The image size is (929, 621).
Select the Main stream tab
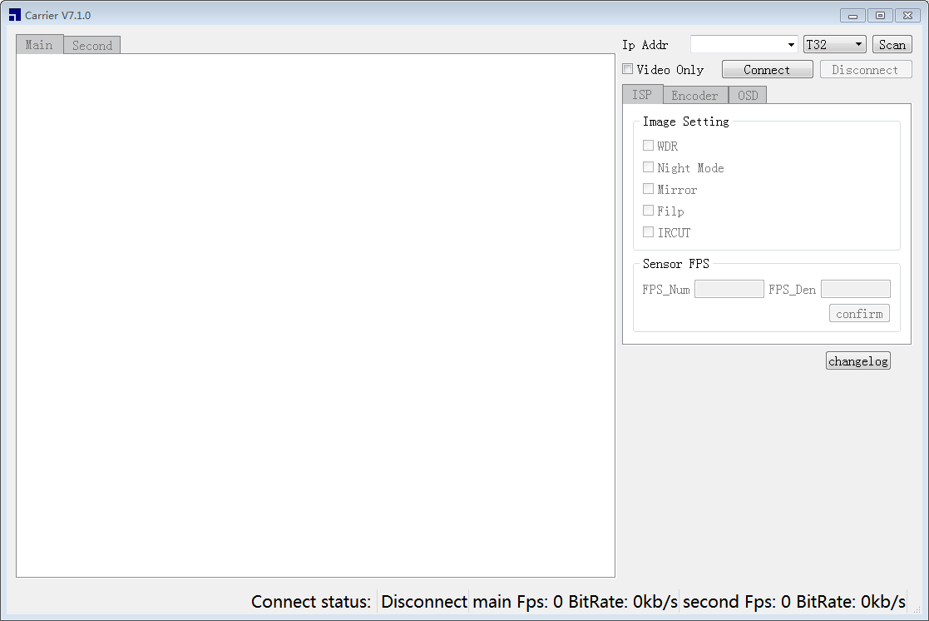(39, 45)
